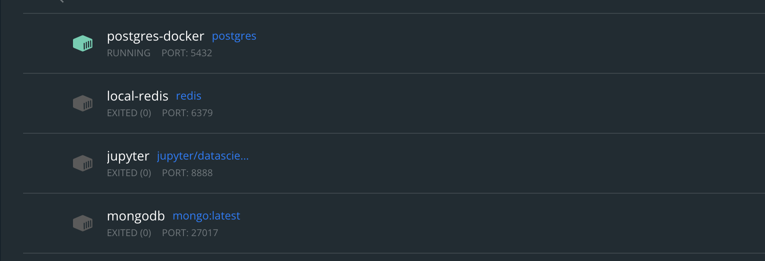The width and height of the screenshot is (765, 261).
Task: Click the EXITED (0) status of jupyter
Action: click(129, 173)
